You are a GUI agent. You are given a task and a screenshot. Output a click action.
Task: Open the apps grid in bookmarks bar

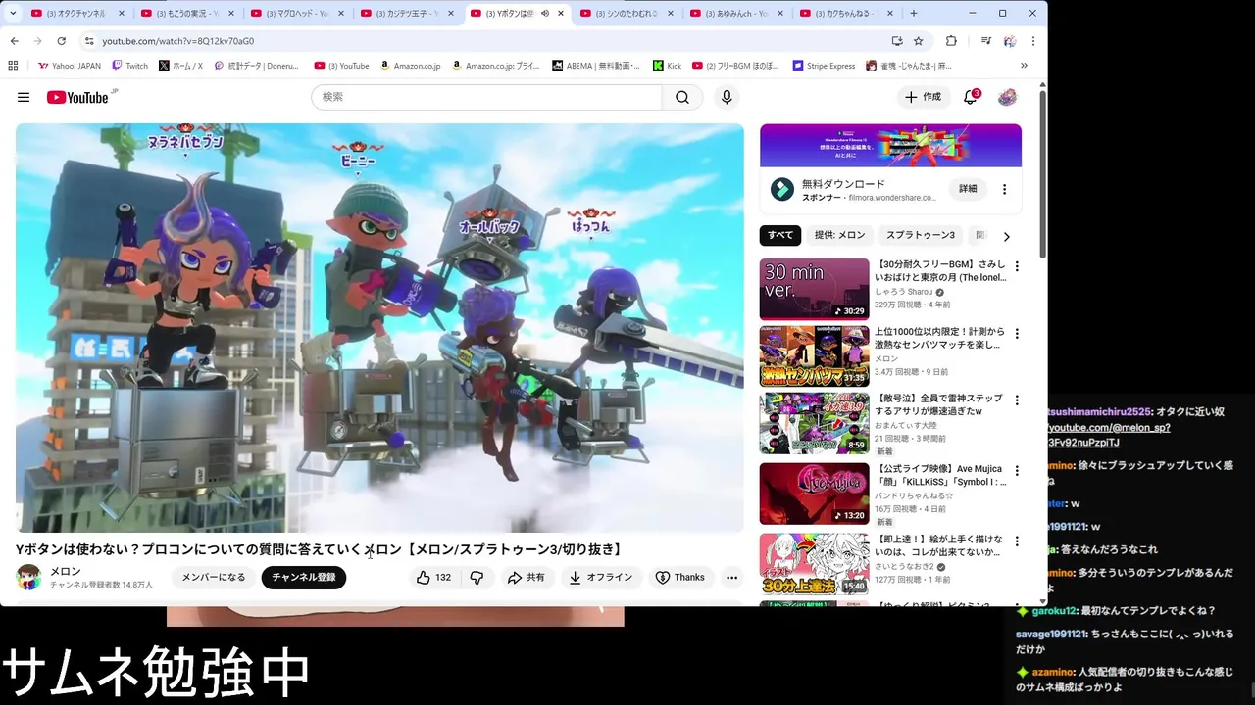pos(13,66)
